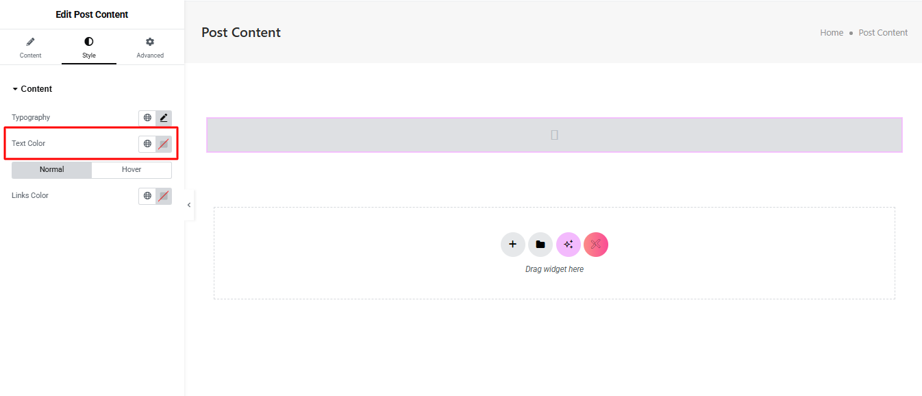Click the pink X addon icon
This screenshot has height=396, width=922.
(596, 245)
